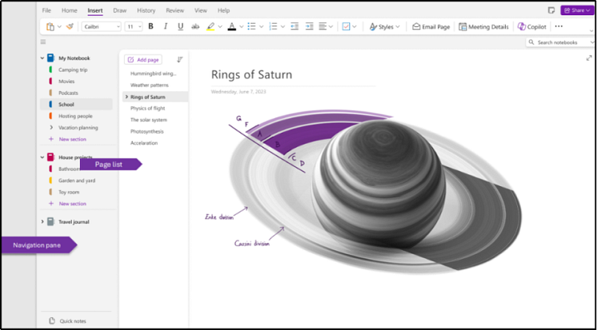Image resolution: width=597 pixels, height=330 pixels.
Task: Click the Rings of Saturn page title
Action: (x=251, y=74)
